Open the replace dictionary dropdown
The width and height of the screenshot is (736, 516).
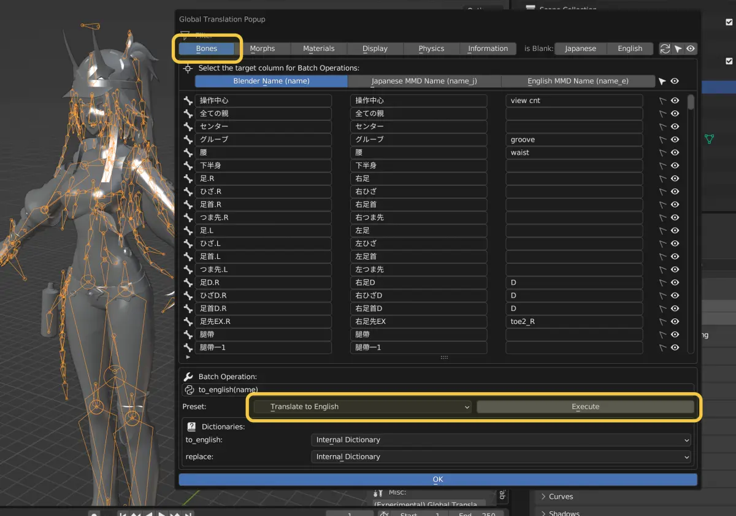pos(501,456)
